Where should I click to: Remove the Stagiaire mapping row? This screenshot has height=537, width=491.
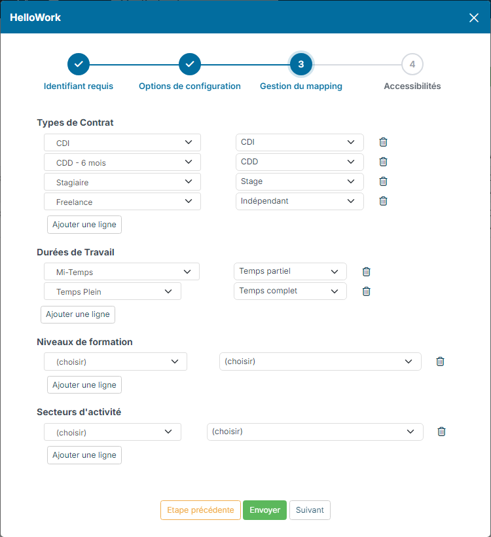pos(383,181)
